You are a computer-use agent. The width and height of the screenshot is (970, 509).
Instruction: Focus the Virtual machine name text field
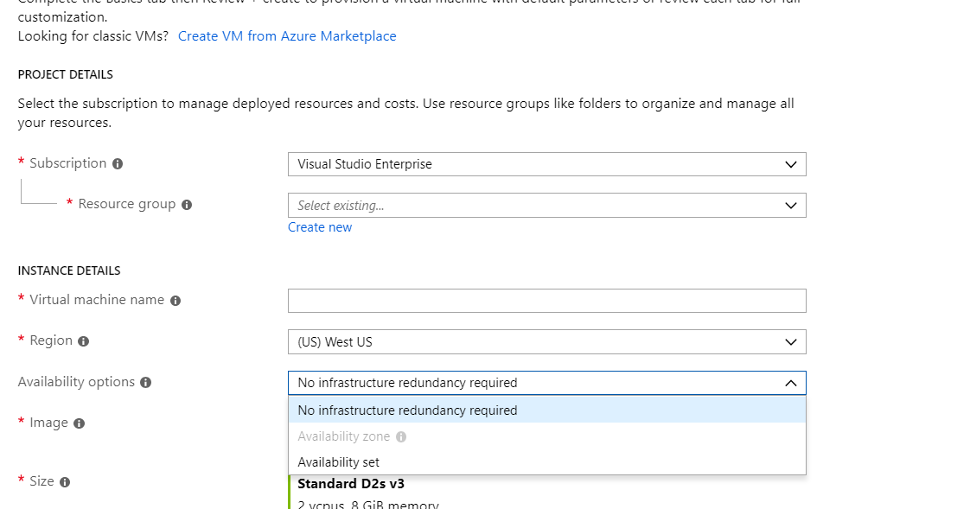(x=547, y=301)
